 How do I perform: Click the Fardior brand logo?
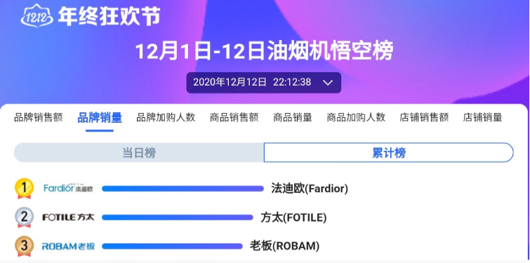68,188
